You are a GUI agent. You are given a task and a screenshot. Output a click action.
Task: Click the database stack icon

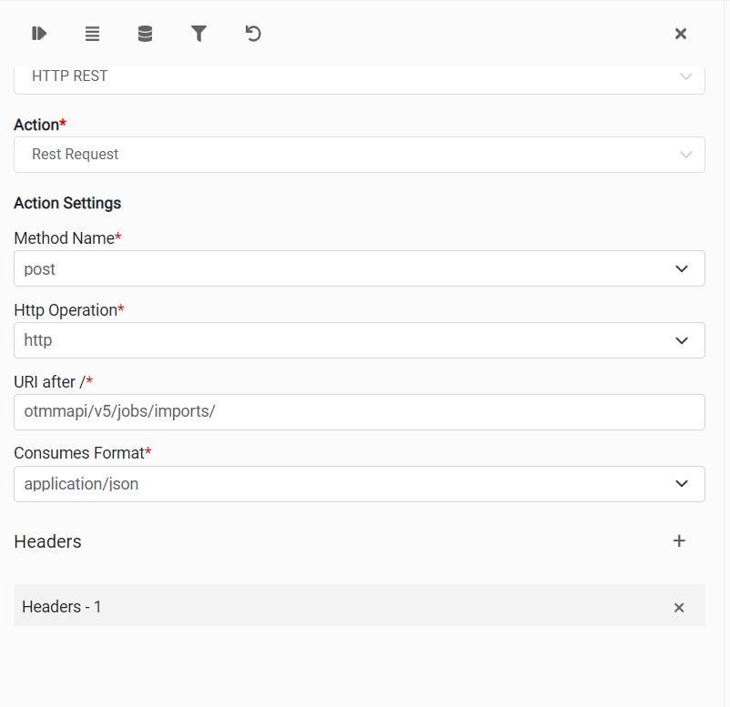pos(145,34)
